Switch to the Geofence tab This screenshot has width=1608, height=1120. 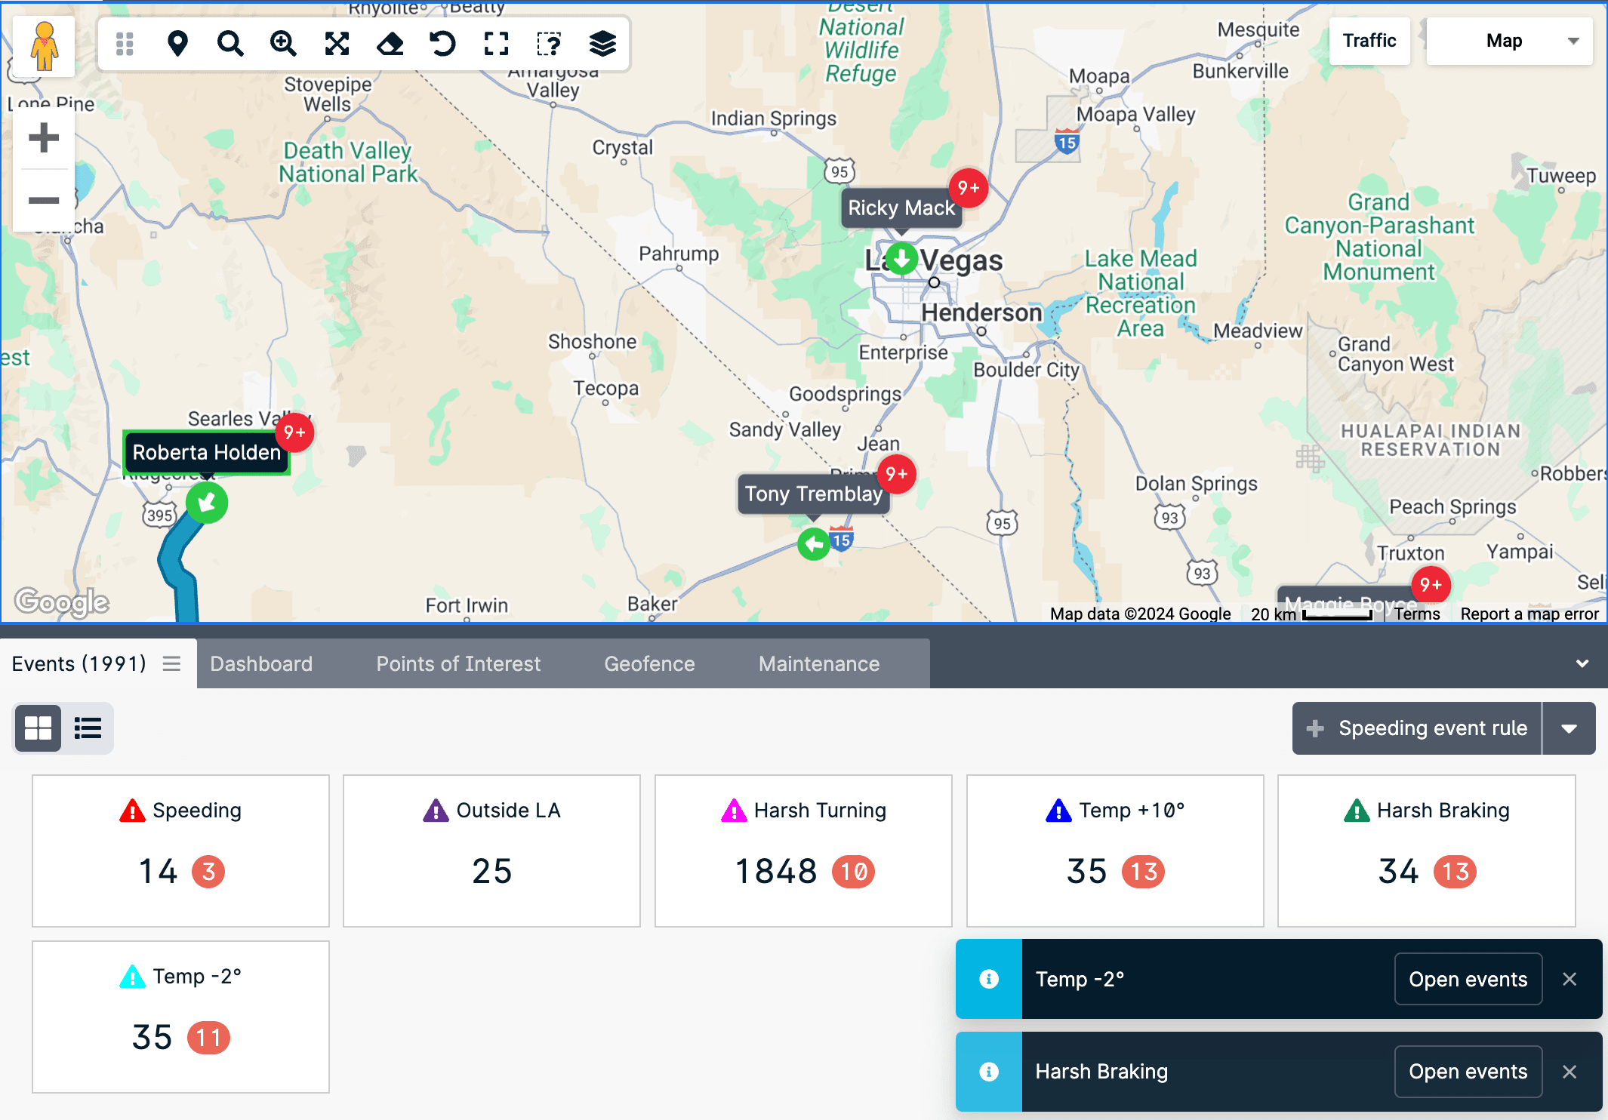click(649, 663)
